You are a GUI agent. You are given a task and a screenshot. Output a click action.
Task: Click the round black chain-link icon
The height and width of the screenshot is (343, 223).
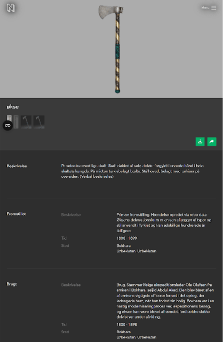click(7, 125)
